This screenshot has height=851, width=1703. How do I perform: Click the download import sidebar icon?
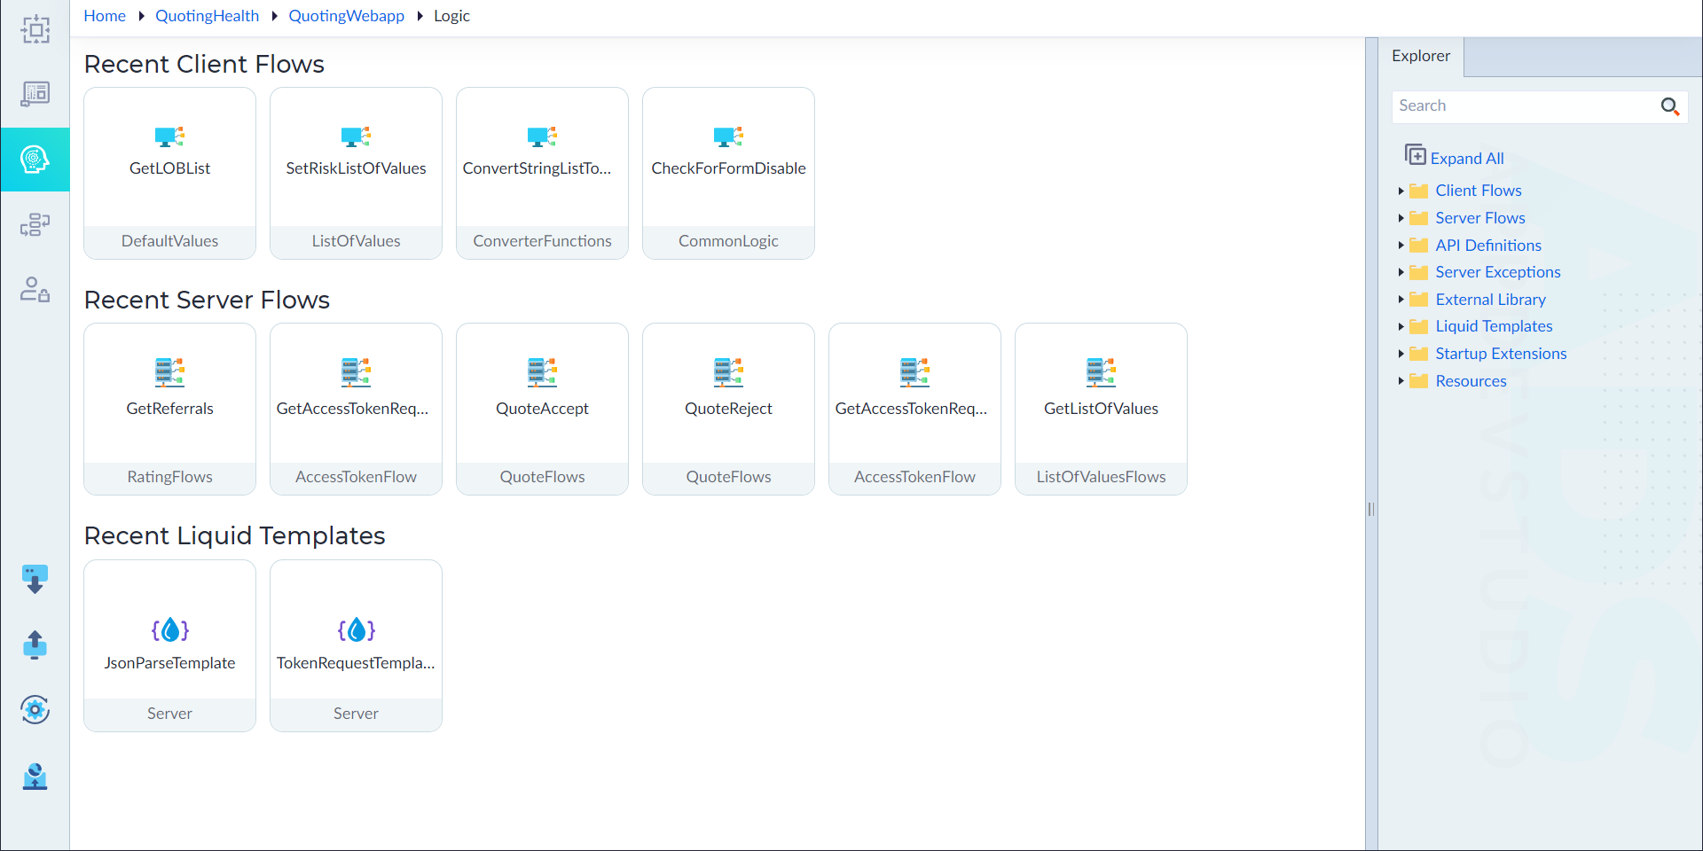tap(35, 580)
